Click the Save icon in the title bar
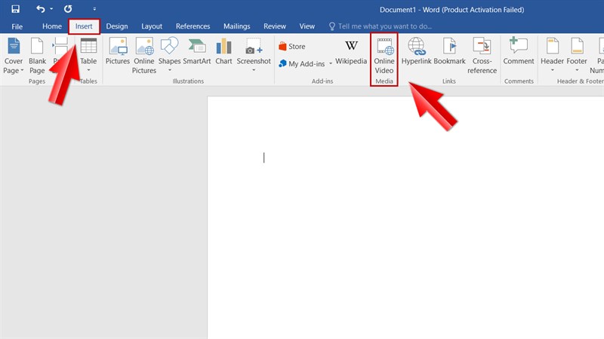The height and width of the screenshot is (339, 604). (15, 9)
